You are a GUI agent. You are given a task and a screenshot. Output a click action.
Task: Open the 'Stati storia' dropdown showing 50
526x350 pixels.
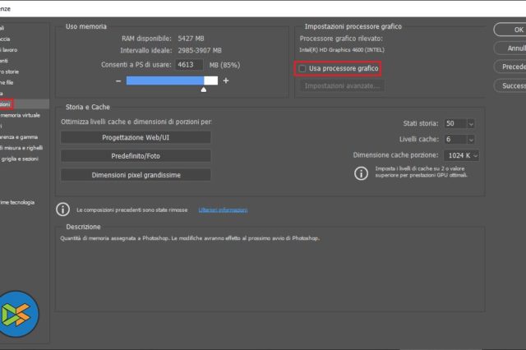471,124
